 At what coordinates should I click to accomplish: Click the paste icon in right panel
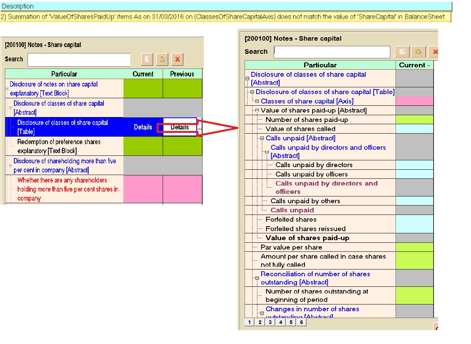[x=419, y=52]
